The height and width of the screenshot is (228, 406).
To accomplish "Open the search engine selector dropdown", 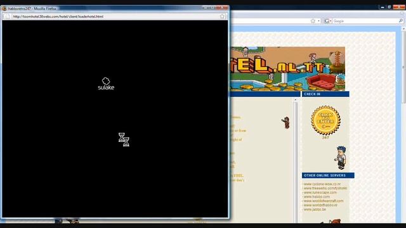I will 328,21.
